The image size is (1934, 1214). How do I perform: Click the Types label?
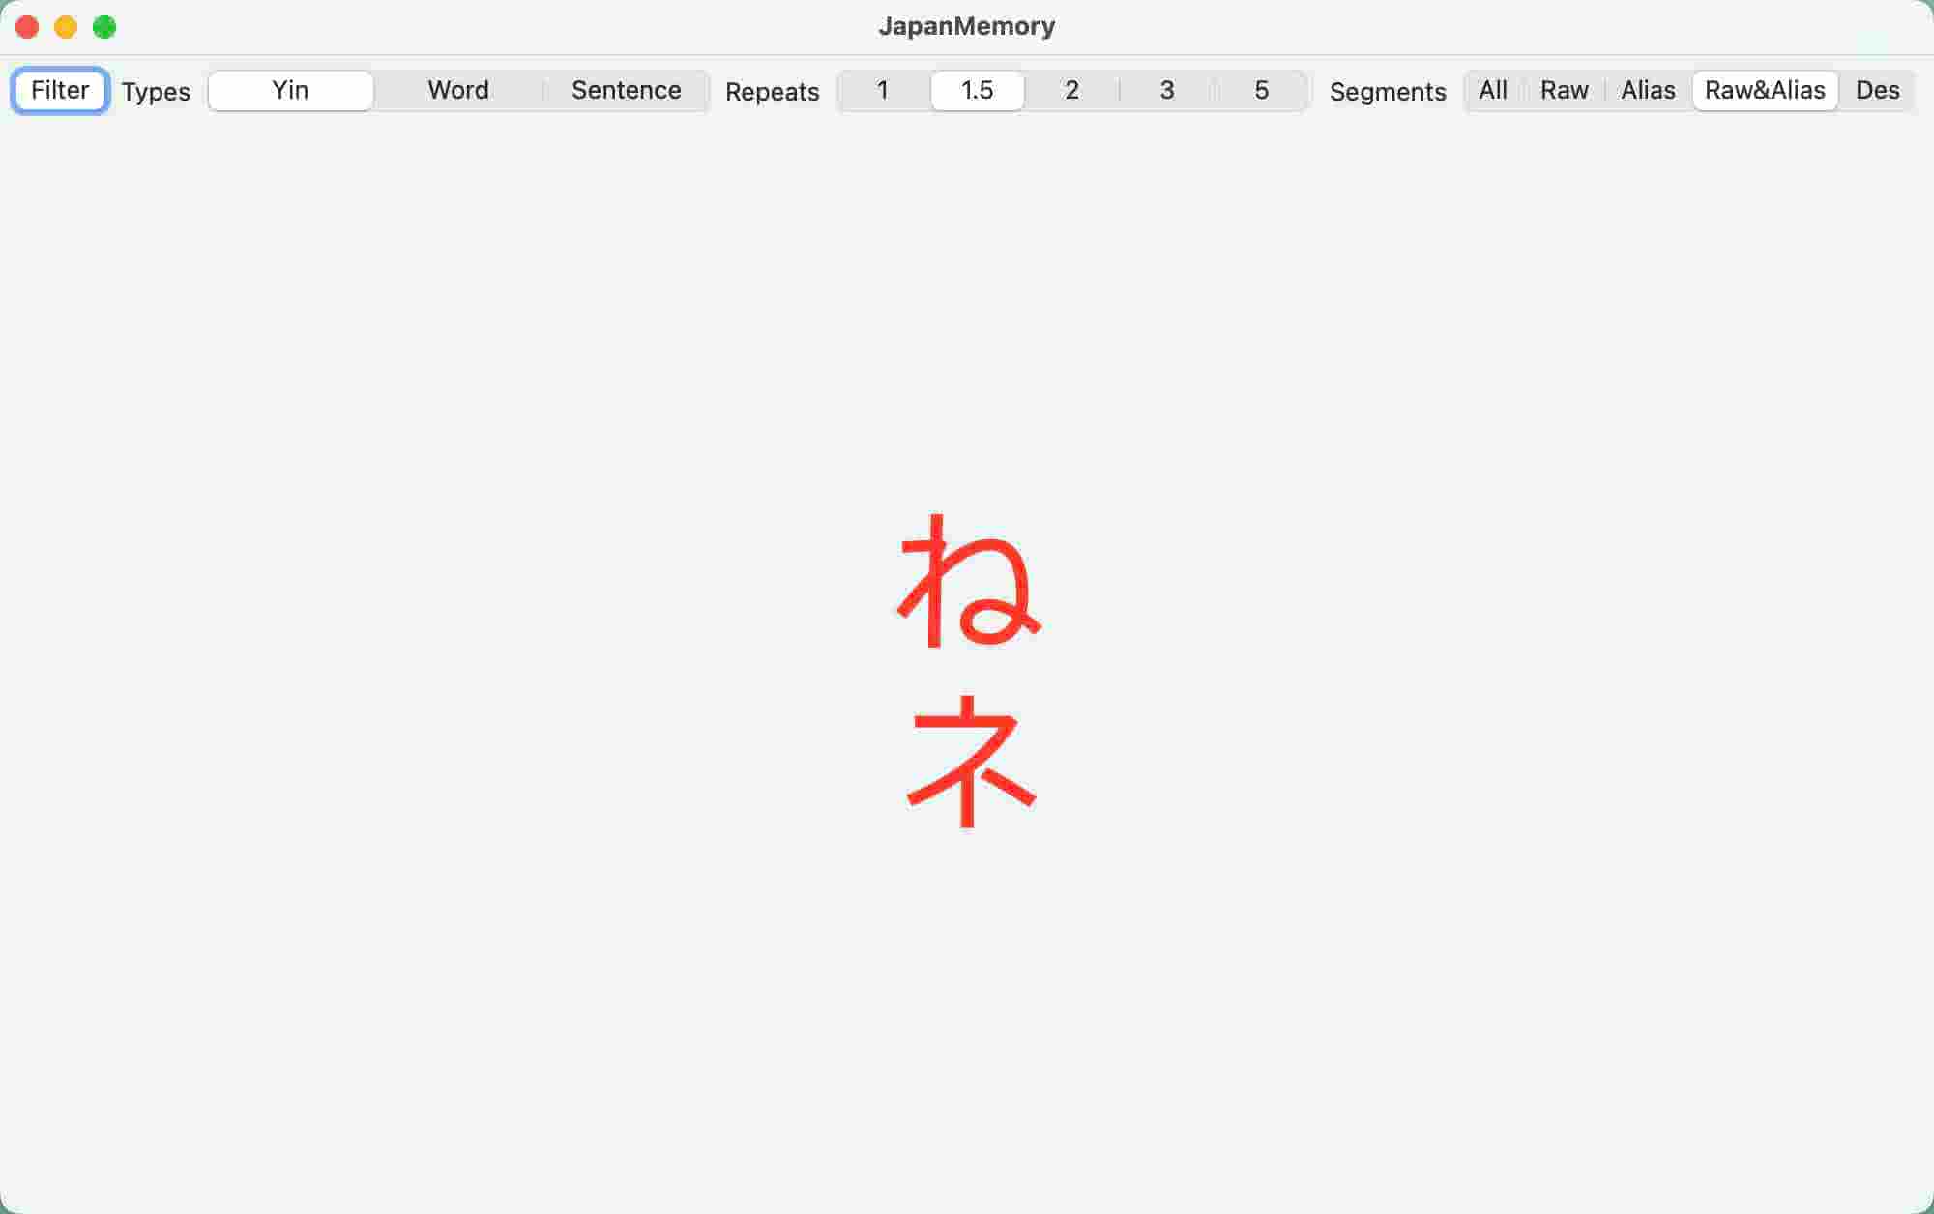point(156,92)
